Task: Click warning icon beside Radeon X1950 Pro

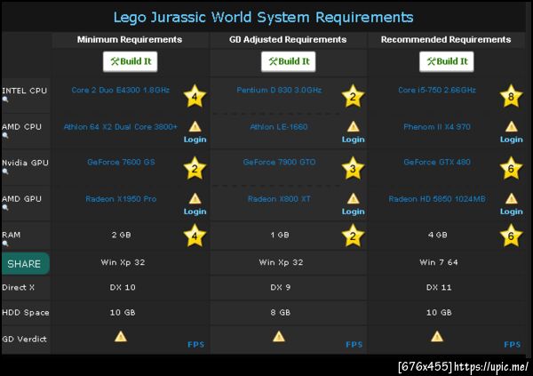Action: click(x=195, y=198)
